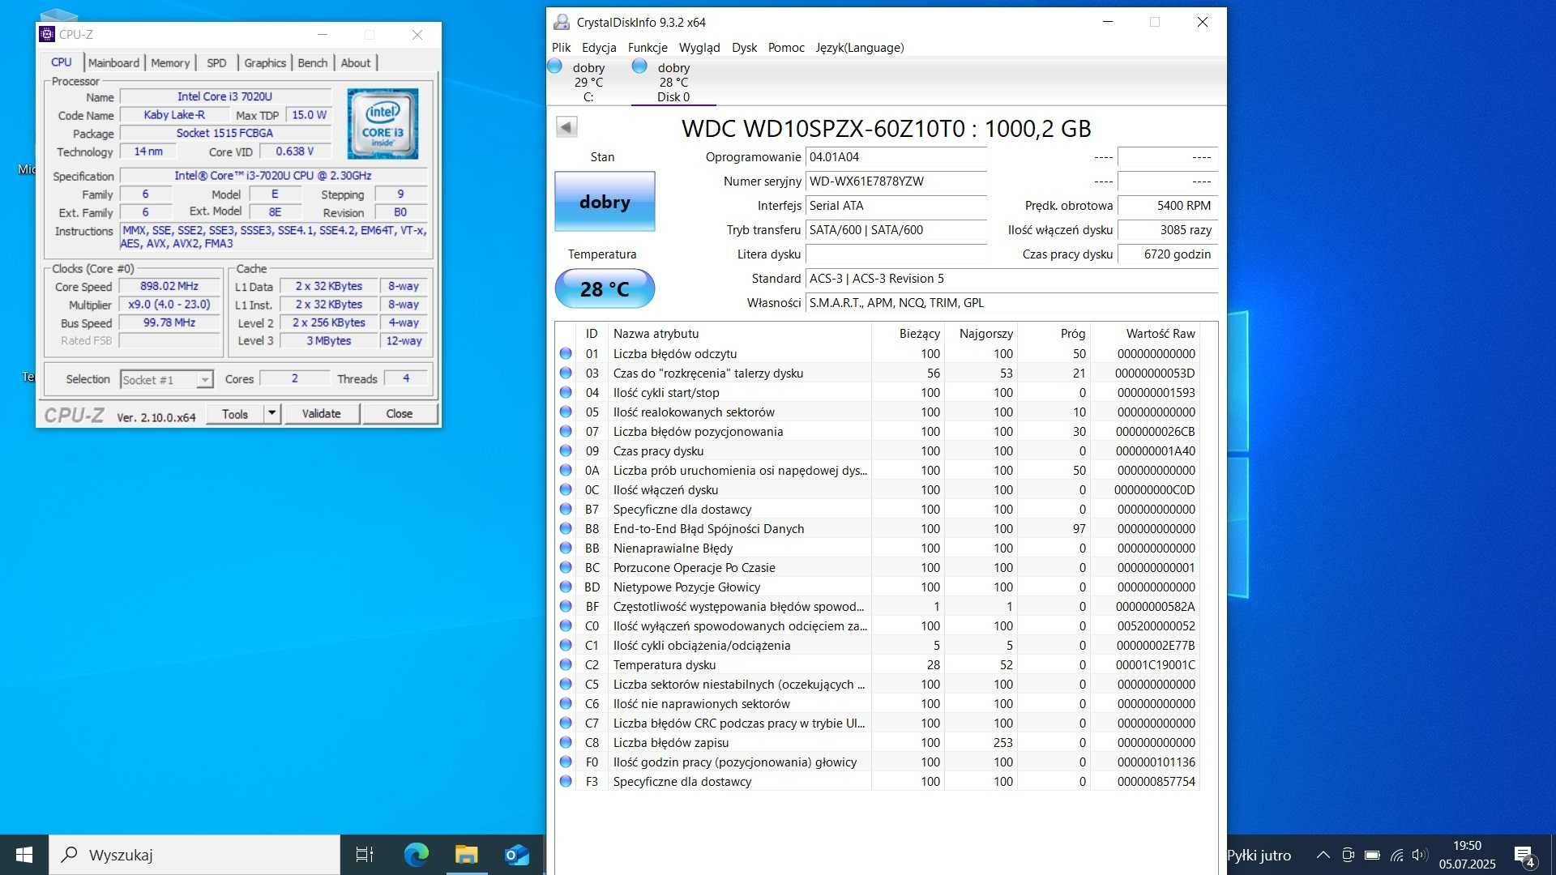This screenshot has height=875, width=1556.
Task: Select the CPU tab in CPU-Z
Action: point(62,62)
